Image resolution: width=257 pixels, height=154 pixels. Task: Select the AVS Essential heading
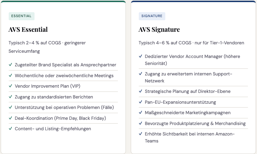(x=28, y=30)
